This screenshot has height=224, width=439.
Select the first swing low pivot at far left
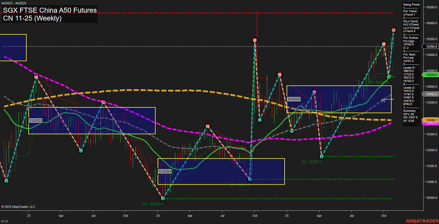pos(6,181)
